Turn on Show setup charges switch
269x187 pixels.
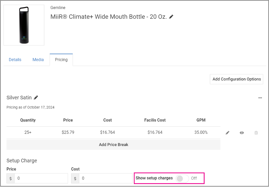[x=182, y=178]
